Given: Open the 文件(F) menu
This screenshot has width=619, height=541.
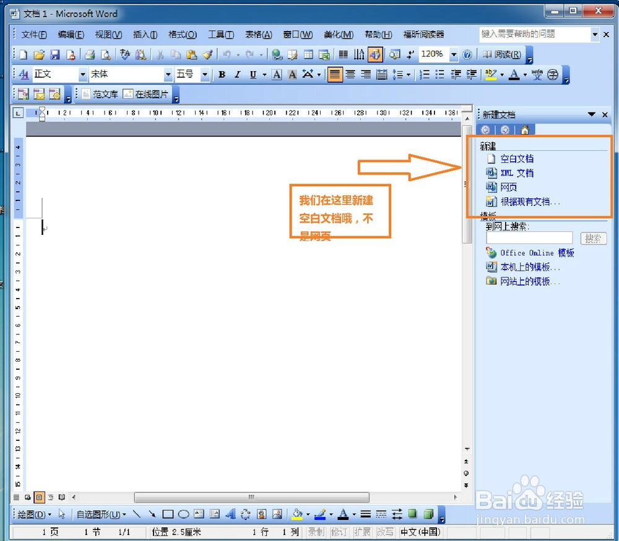Looking at the screenshot, I should tap(34, 35).
